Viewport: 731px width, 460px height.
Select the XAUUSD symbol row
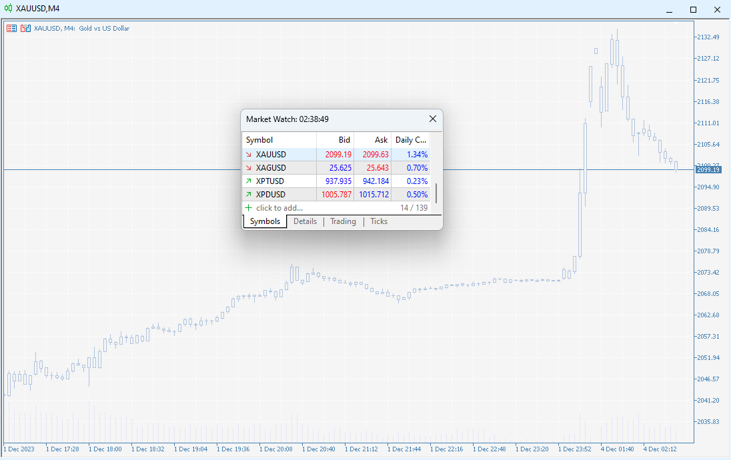(x=336, y=154)
